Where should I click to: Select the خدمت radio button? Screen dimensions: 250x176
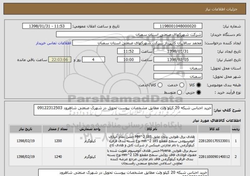(x=182, y=85)
